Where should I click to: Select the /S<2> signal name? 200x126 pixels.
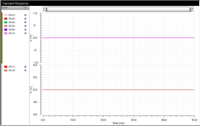coord(12,15)
